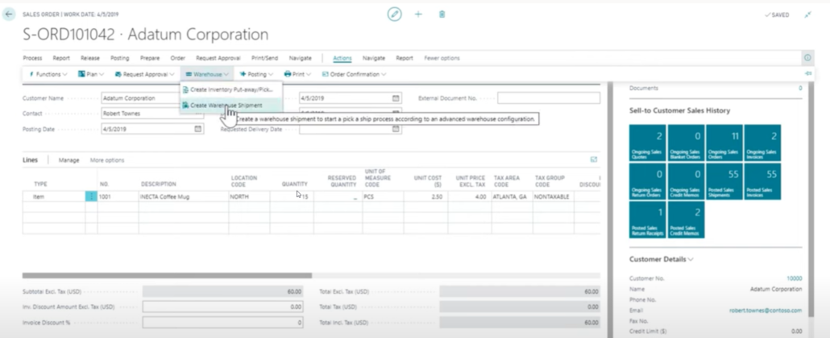Open Ongoing Sales Credit Memos tile
Screen dimensions: 830x338
[x=686, y=181]
